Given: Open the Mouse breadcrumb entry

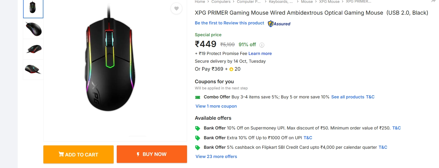Looking at the screenshot, I should tap(307, 2).
